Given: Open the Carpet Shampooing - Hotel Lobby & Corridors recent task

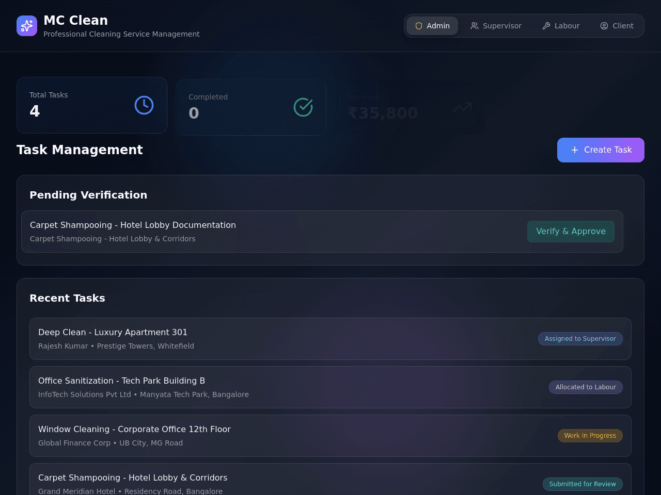Looking at the screenshot, I should click(x=330, y=480).
